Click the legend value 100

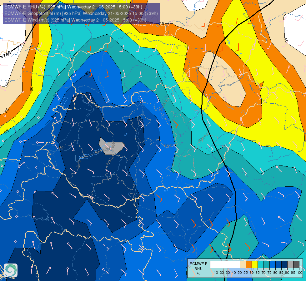pos(299,273)
